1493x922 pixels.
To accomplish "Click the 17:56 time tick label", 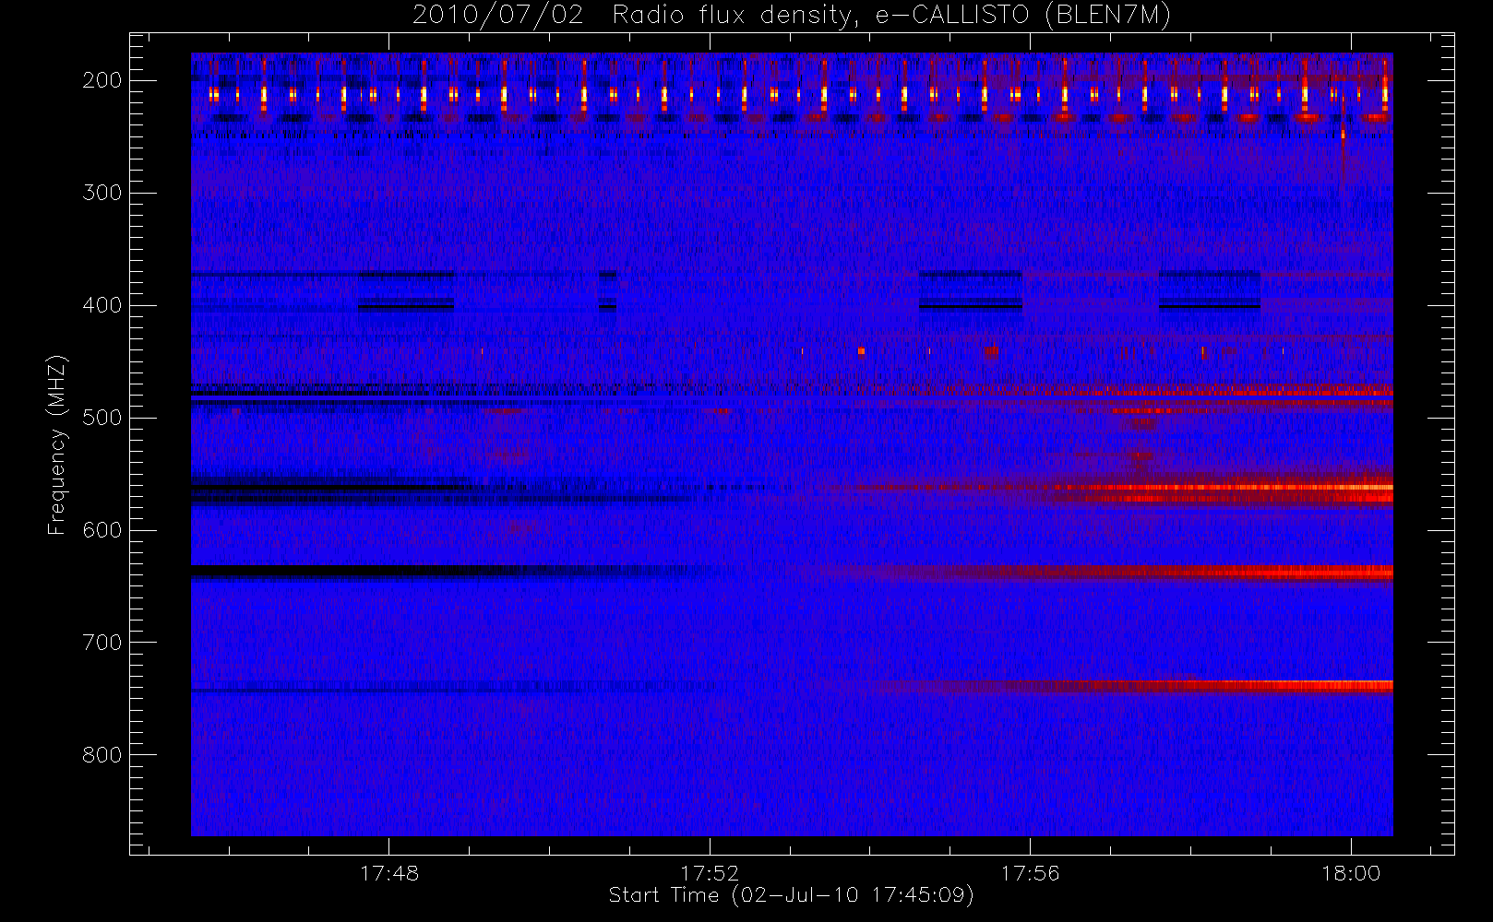I will (1030, 873).
